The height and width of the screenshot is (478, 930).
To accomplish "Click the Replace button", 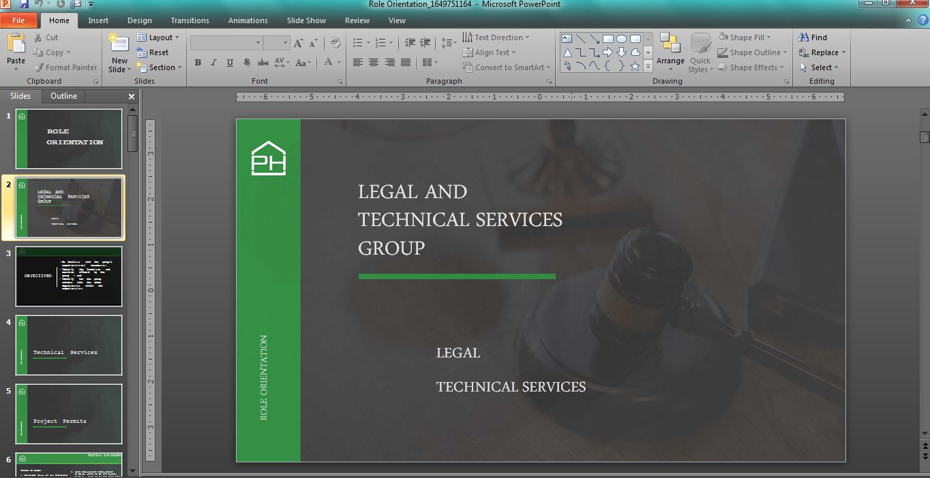I will pyautogui.click(x=822, y=52).
